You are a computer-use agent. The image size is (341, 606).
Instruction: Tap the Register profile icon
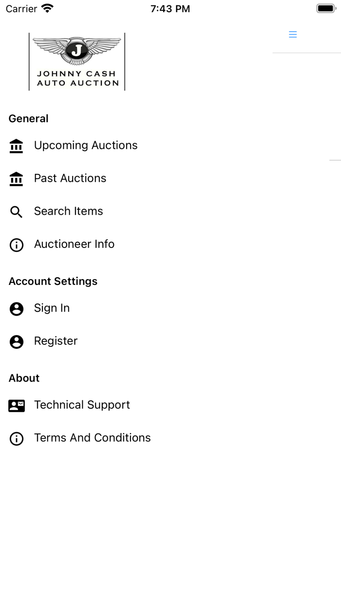point(16,341)
